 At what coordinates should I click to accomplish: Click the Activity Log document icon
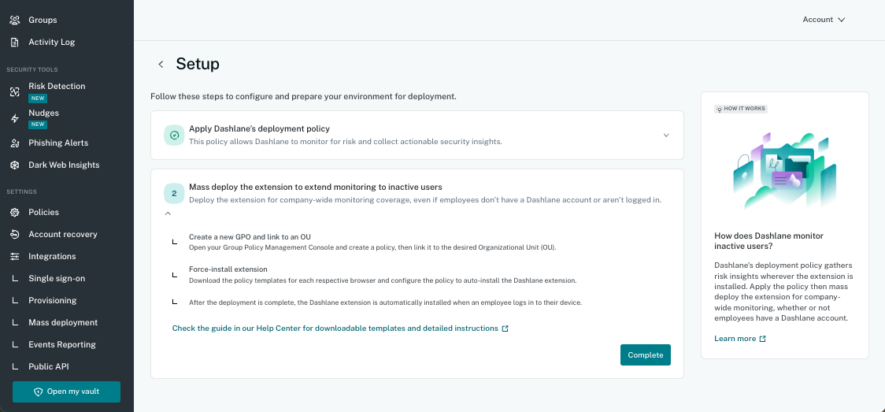click(15, 43)
